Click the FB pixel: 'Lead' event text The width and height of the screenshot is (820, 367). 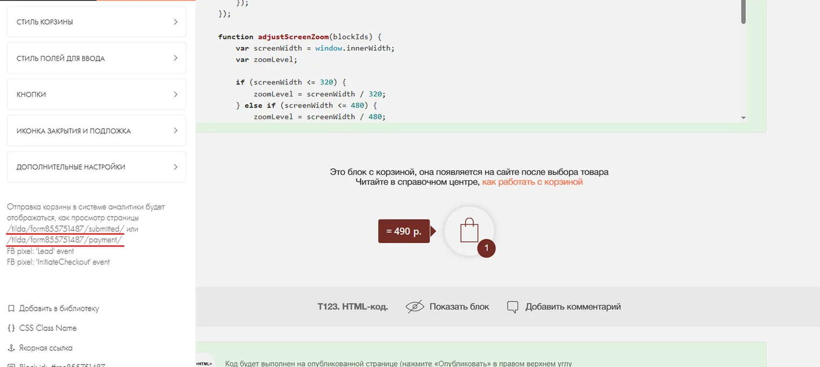[40, 251]
